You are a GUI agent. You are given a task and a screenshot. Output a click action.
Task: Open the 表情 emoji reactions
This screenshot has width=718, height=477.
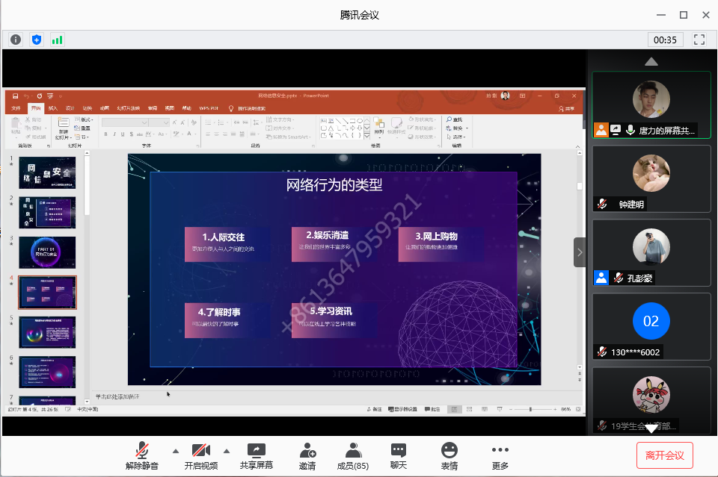coord(449,455)
